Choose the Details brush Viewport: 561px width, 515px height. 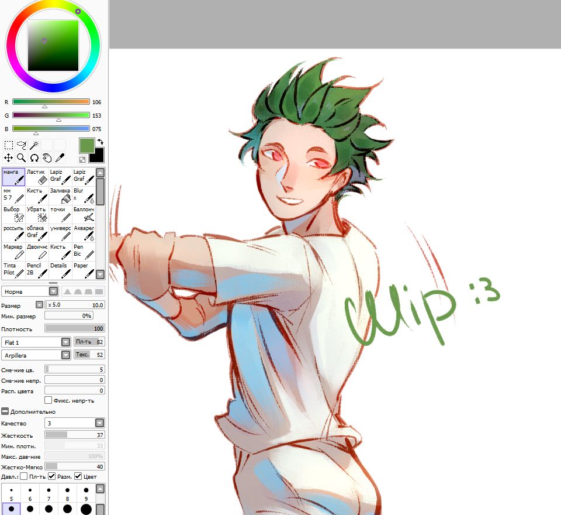[x=60, y=270]
